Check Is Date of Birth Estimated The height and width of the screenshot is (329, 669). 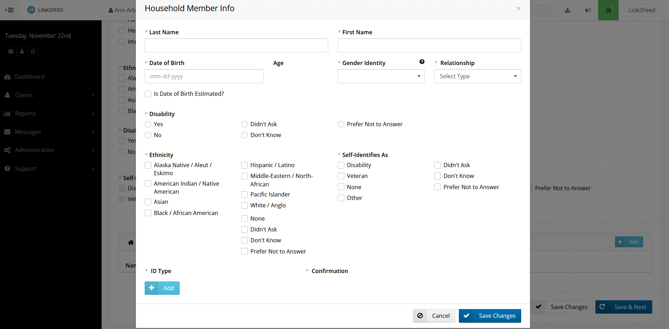(148, 94)
